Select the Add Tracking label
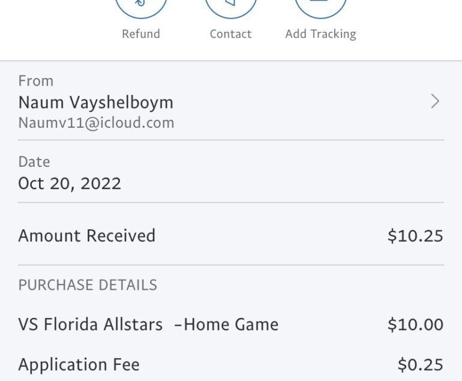Screen dimensions: 462x381 320,34
